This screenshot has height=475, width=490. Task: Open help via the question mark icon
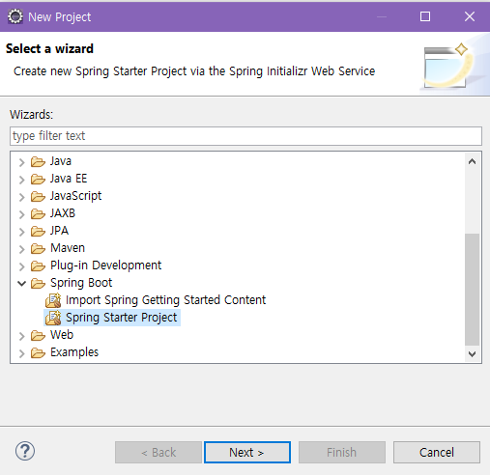pyautogui.click(x=25, y=451)
